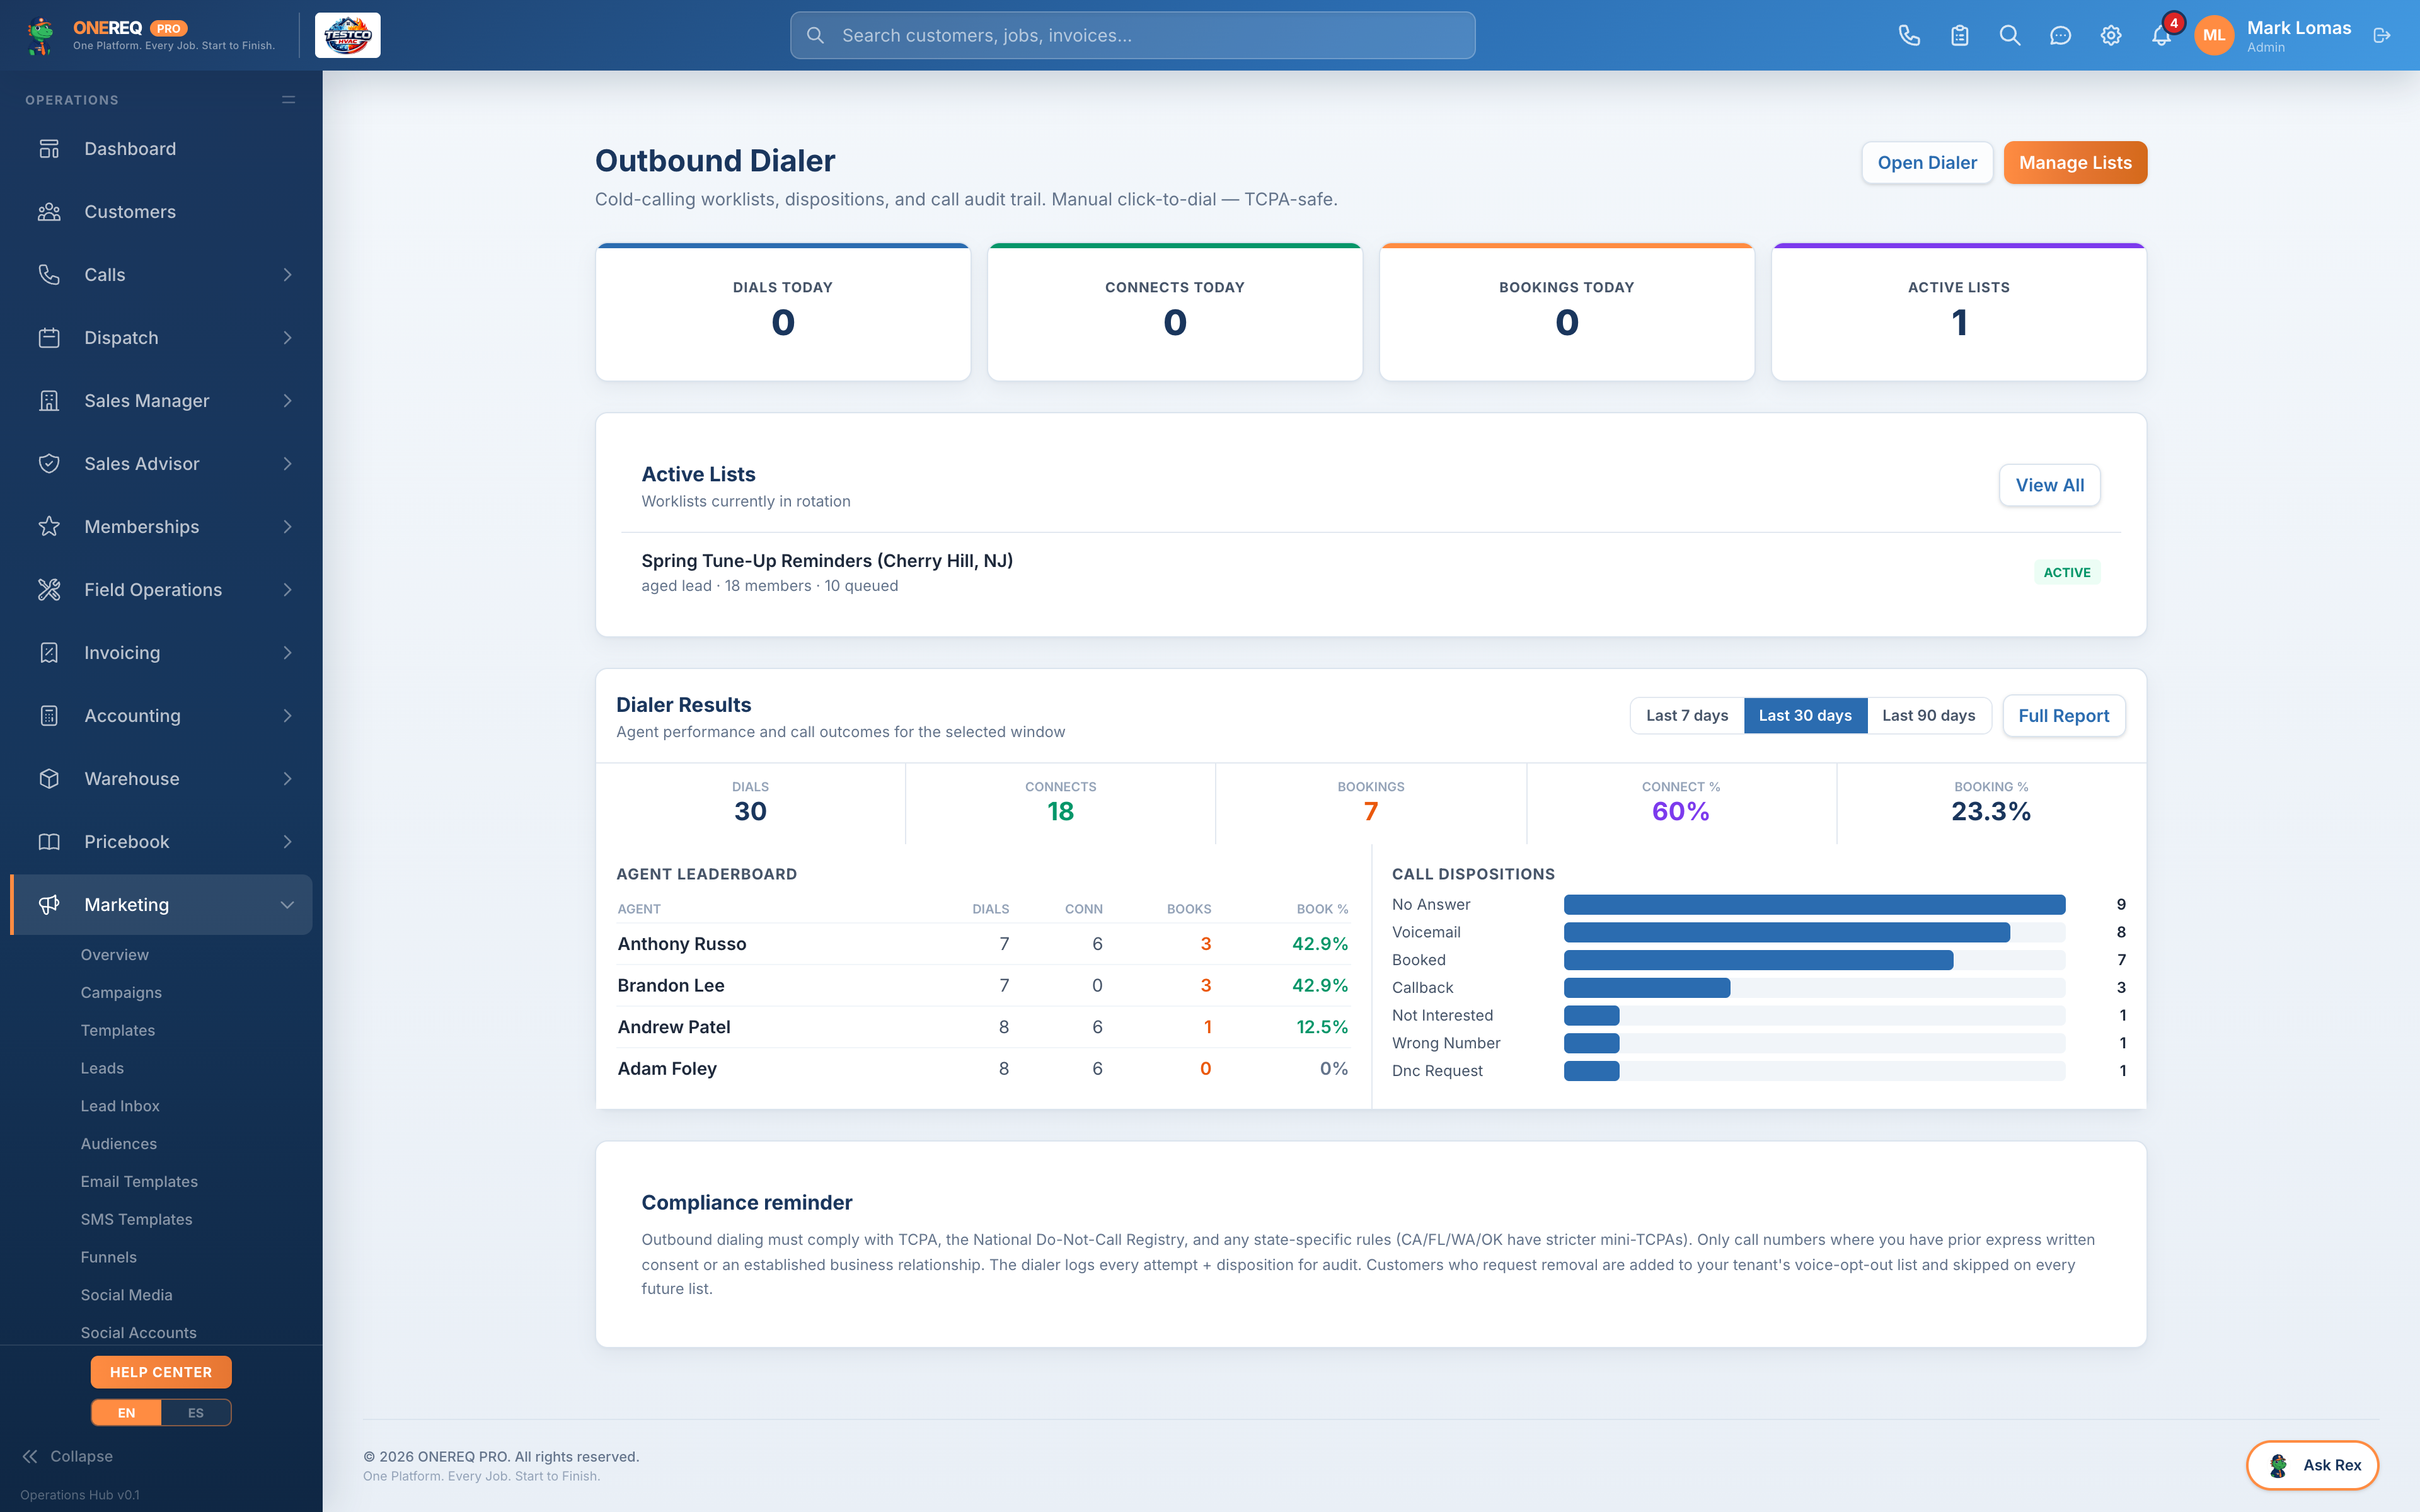Expand the Calls sidebar section
The height and width of the screenshot is (1512, 2420).
point(161,274)
